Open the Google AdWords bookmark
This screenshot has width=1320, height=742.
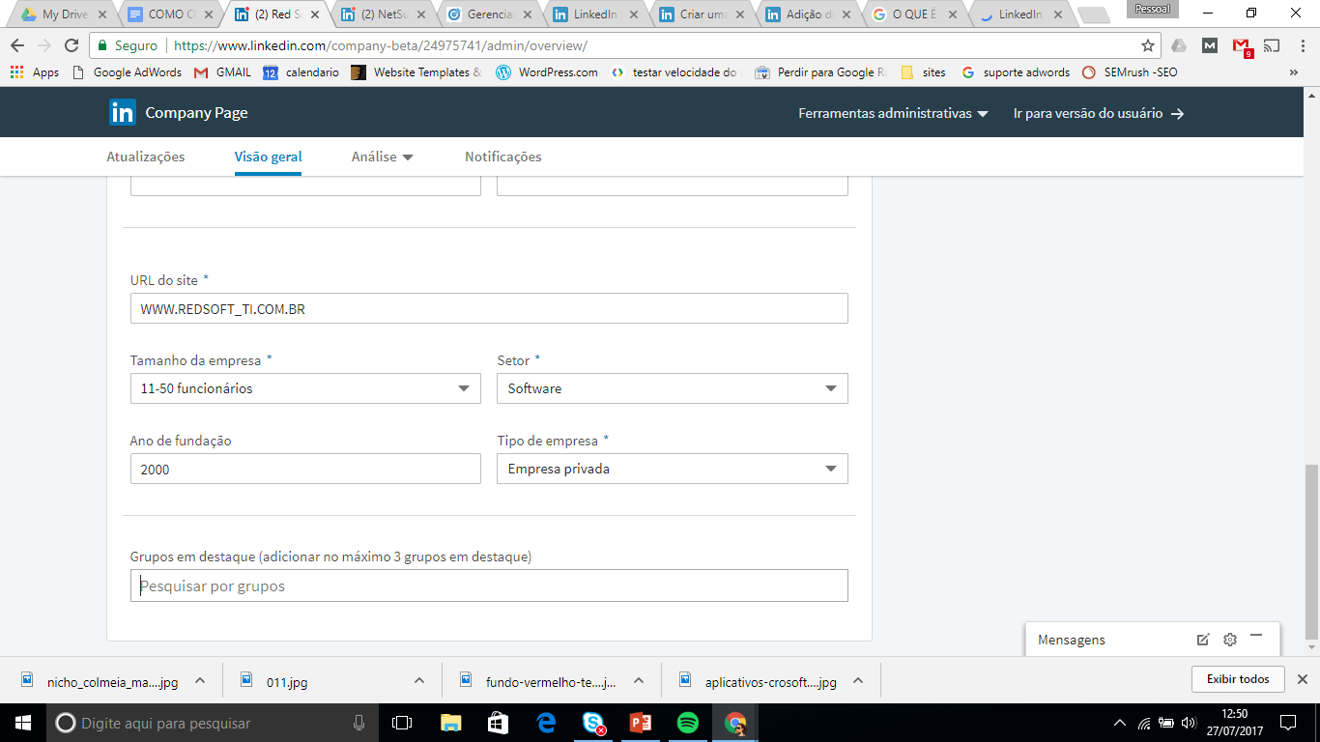tap(128, 72)
